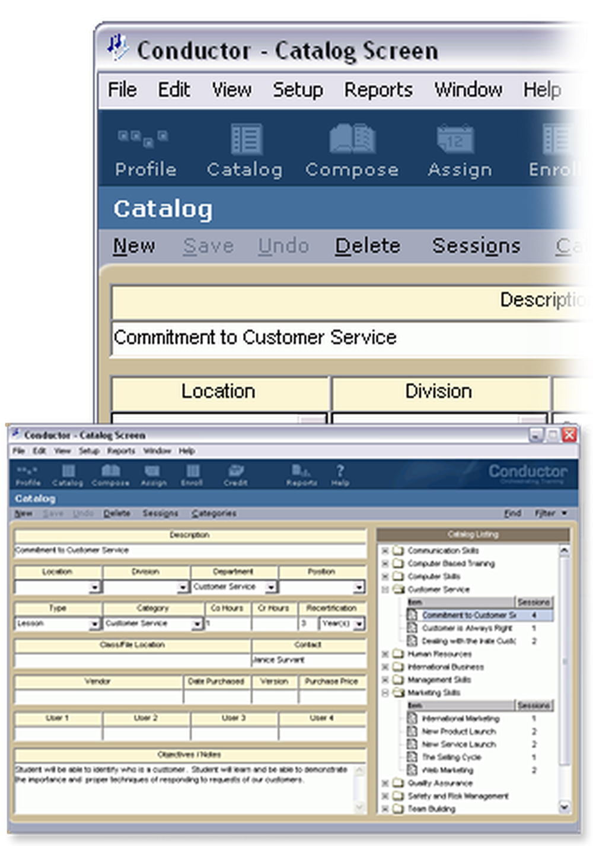
Task: Click Delete in the large zoomed window
Action: click(x=368, y=246)
